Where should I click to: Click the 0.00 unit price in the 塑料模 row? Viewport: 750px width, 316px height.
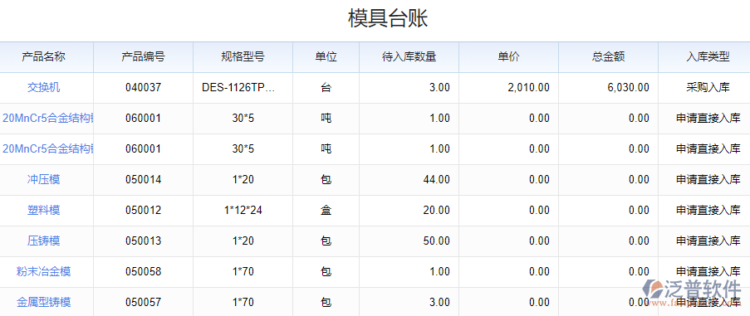tap(539, 210)
